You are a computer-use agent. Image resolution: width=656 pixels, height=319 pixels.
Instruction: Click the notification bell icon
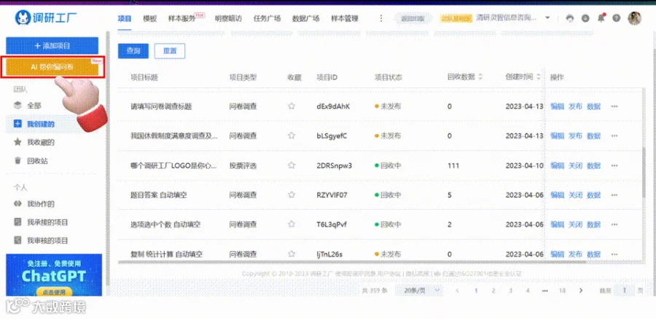[601, 18]
